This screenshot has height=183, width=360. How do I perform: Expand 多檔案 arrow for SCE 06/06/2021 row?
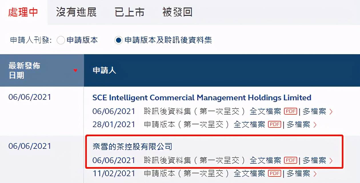(x=331, y=112)
